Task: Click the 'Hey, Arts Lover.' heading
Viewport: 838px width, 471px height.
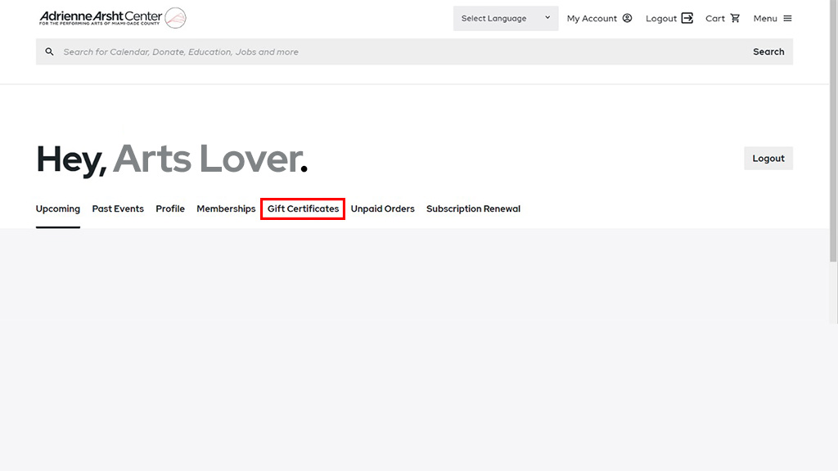Action: coord(172,159)
